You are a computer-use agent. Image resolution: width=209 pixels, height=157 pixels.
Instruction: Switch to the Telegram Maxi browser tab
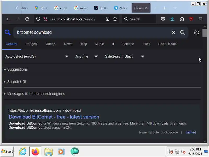click(121, 8)
